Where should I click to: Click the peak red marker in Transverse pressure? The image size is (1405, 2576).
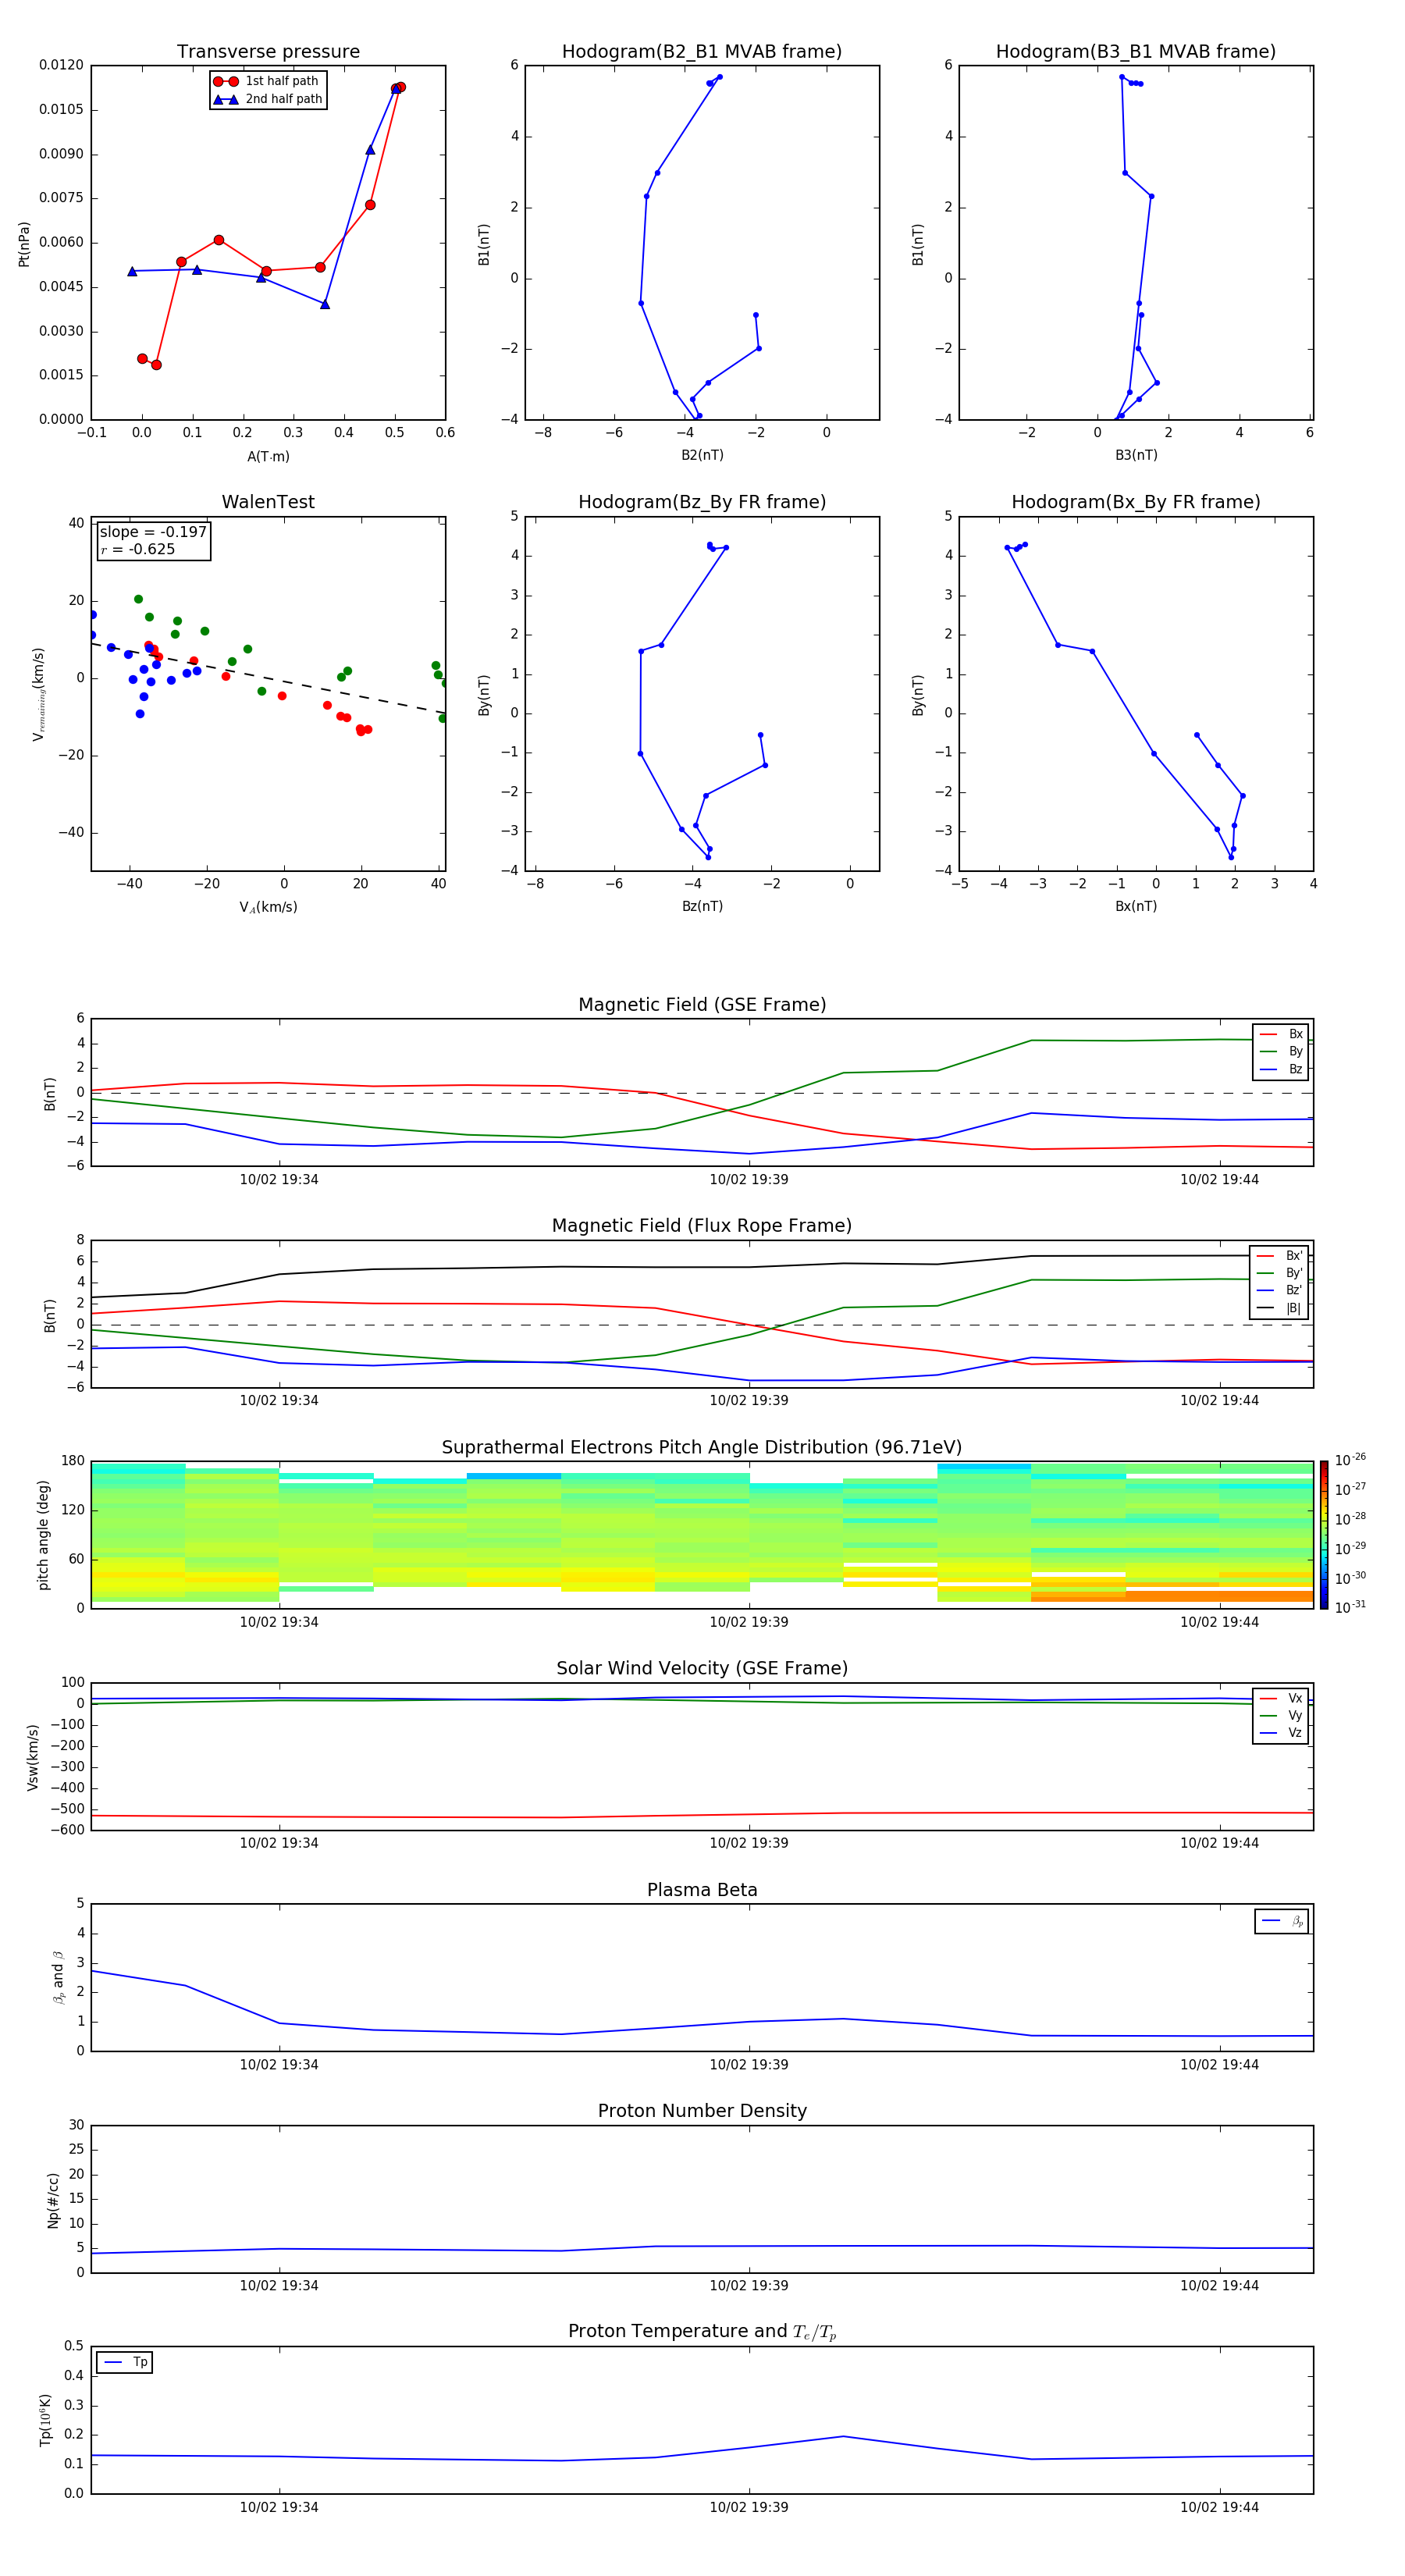(400, 87)
